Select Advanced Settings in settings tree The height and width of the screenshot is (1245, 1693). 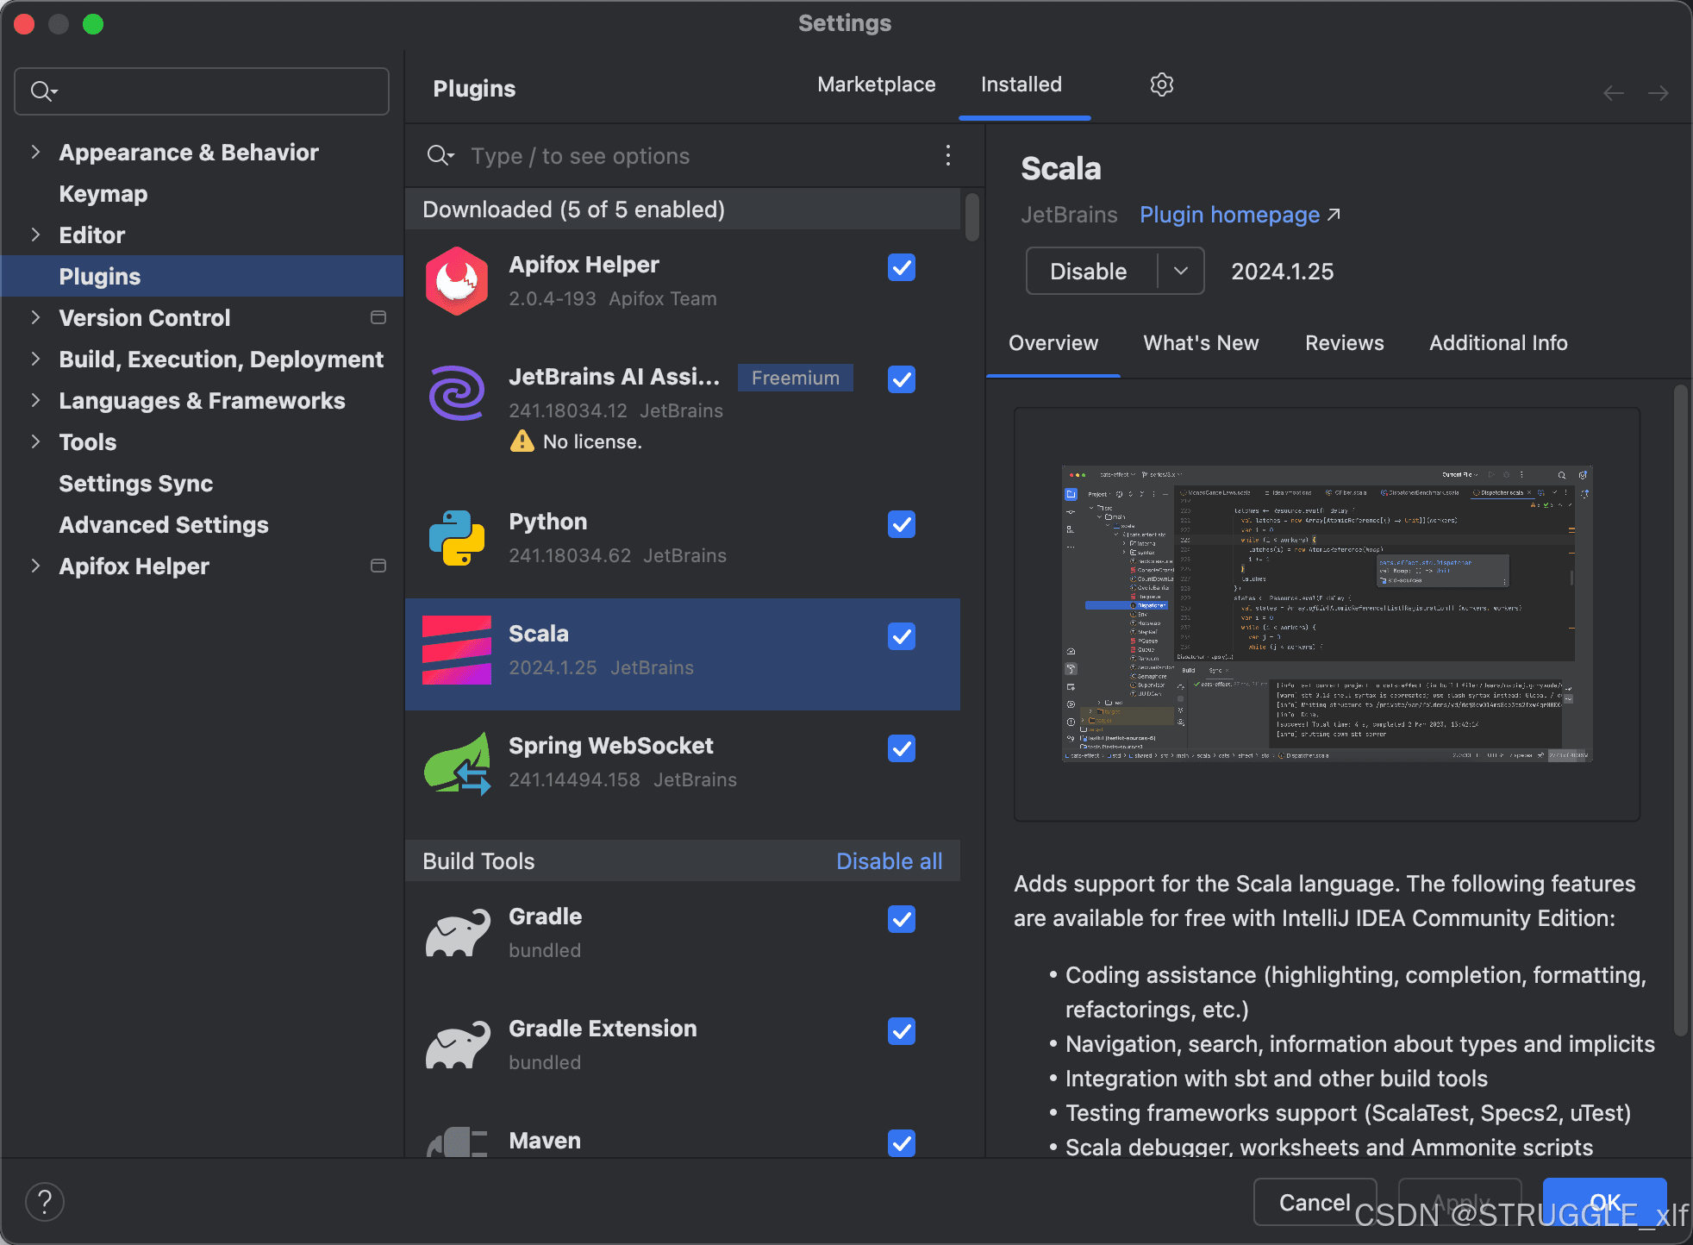(164, 525)
